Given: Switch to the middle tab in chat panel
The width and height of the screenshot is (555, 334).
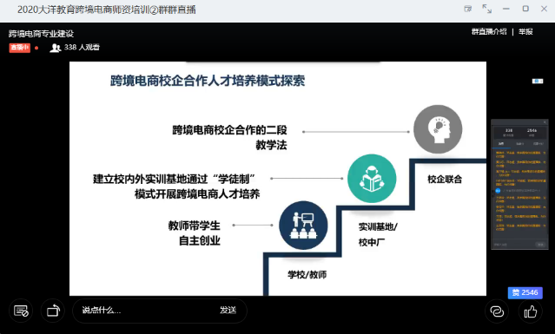Looking at the screenshot, I should point(519,144).
